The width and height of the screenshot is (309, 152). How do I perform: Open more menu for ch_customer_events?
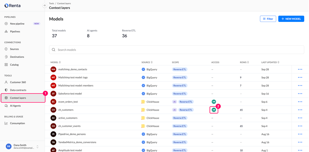[300, 126]
